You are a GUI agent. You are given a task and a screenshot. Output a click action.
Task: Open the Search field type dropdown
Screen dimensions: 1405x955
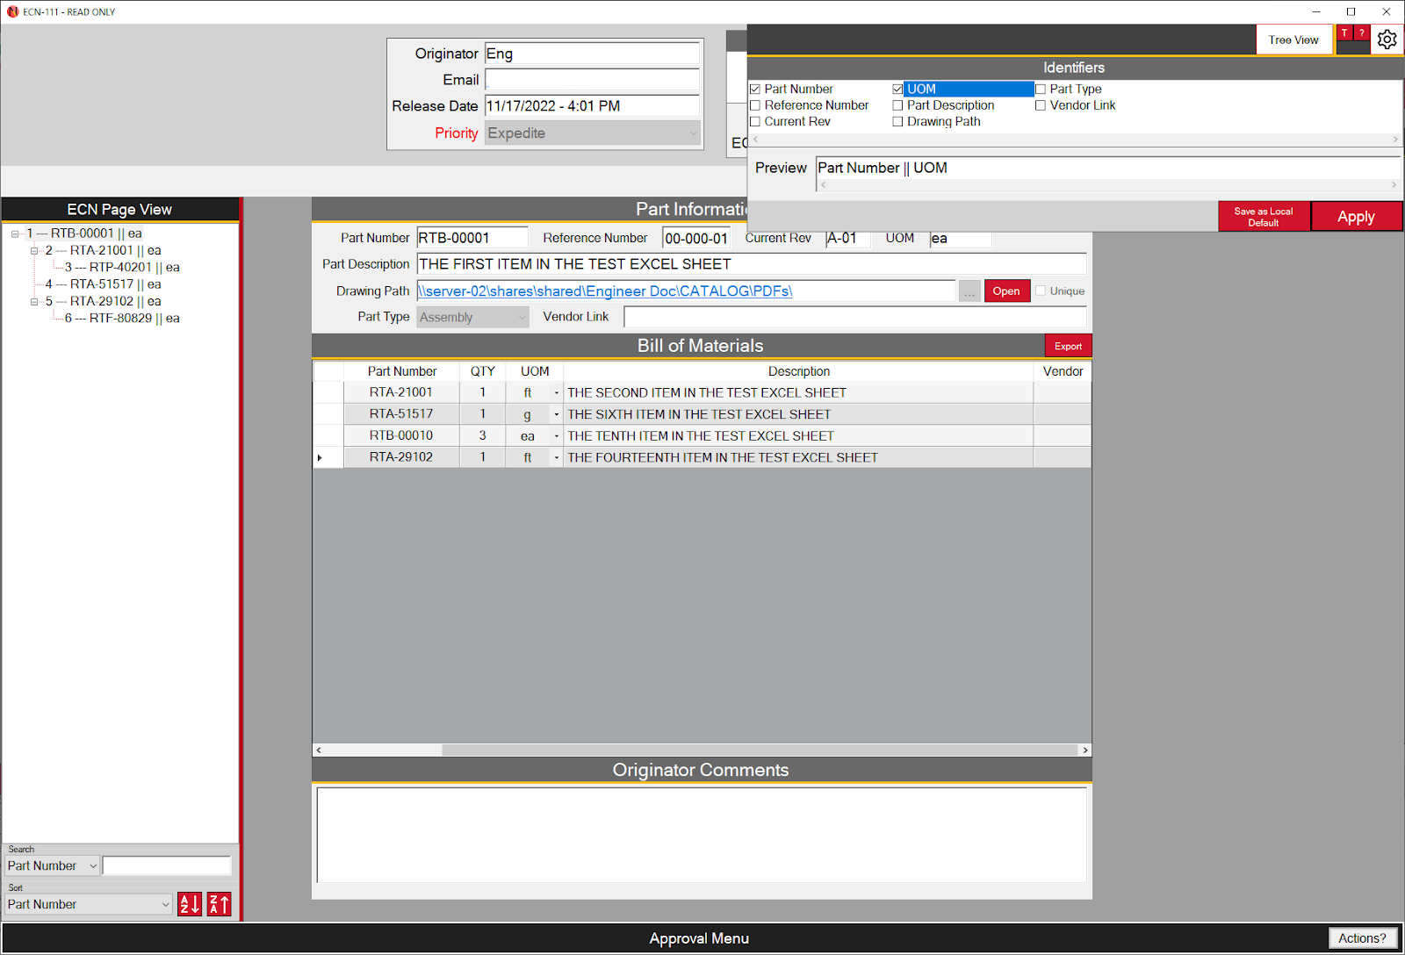point(52,866)
